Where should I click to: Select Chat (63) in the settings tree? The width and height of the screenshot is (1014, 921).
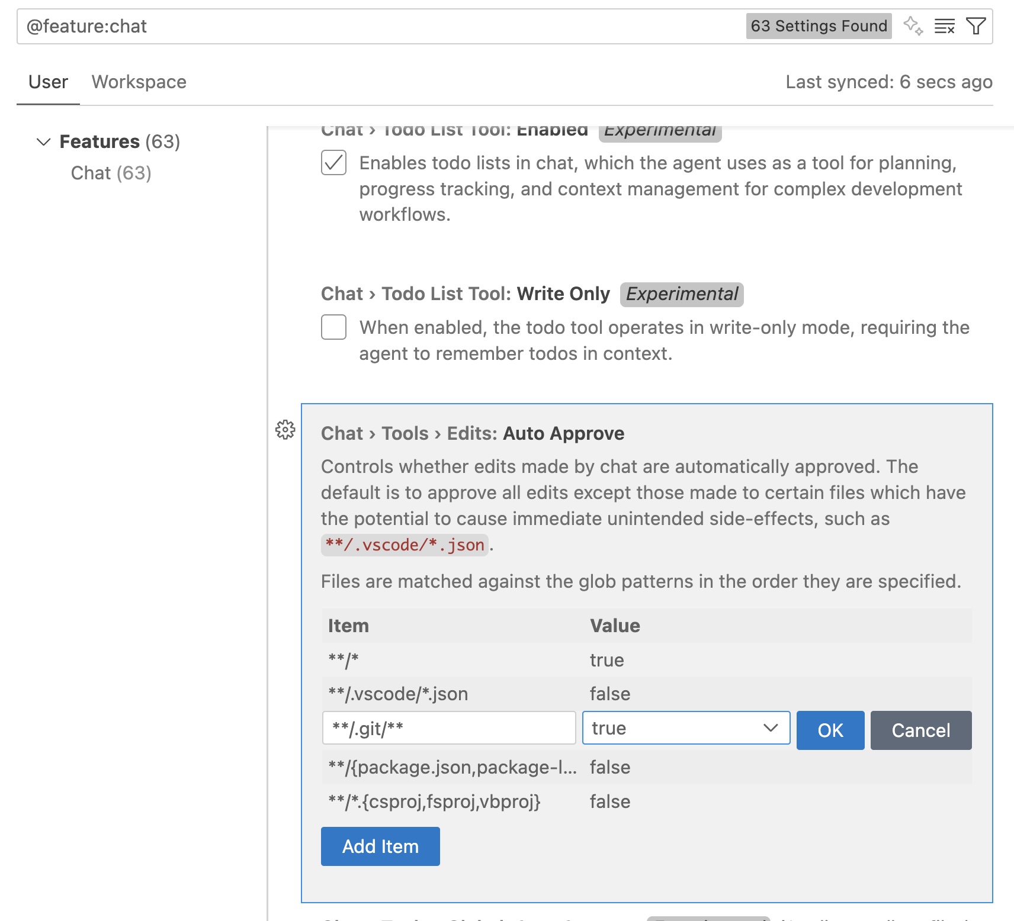point(111,173)
